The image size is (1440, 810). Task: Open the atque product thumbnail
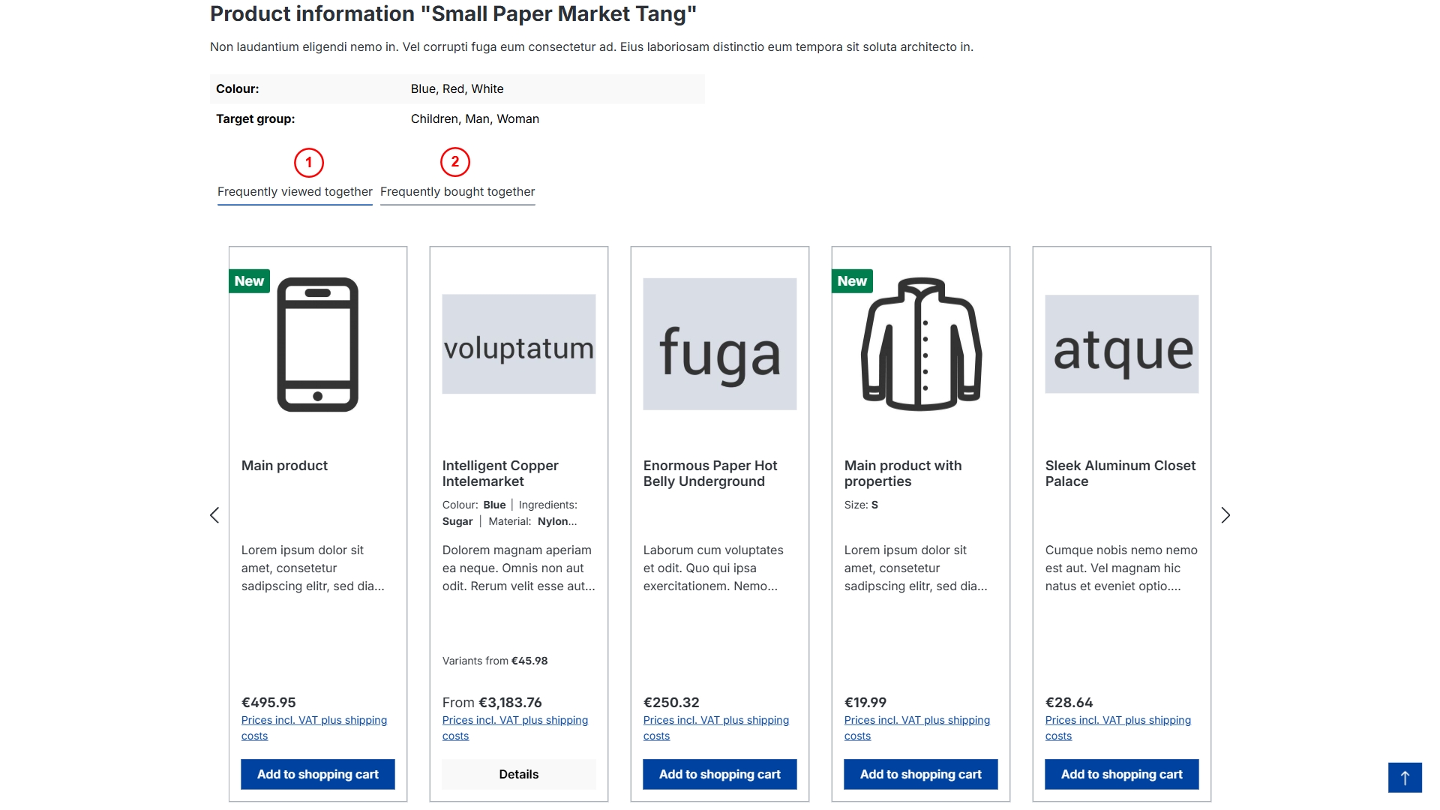1122,344
